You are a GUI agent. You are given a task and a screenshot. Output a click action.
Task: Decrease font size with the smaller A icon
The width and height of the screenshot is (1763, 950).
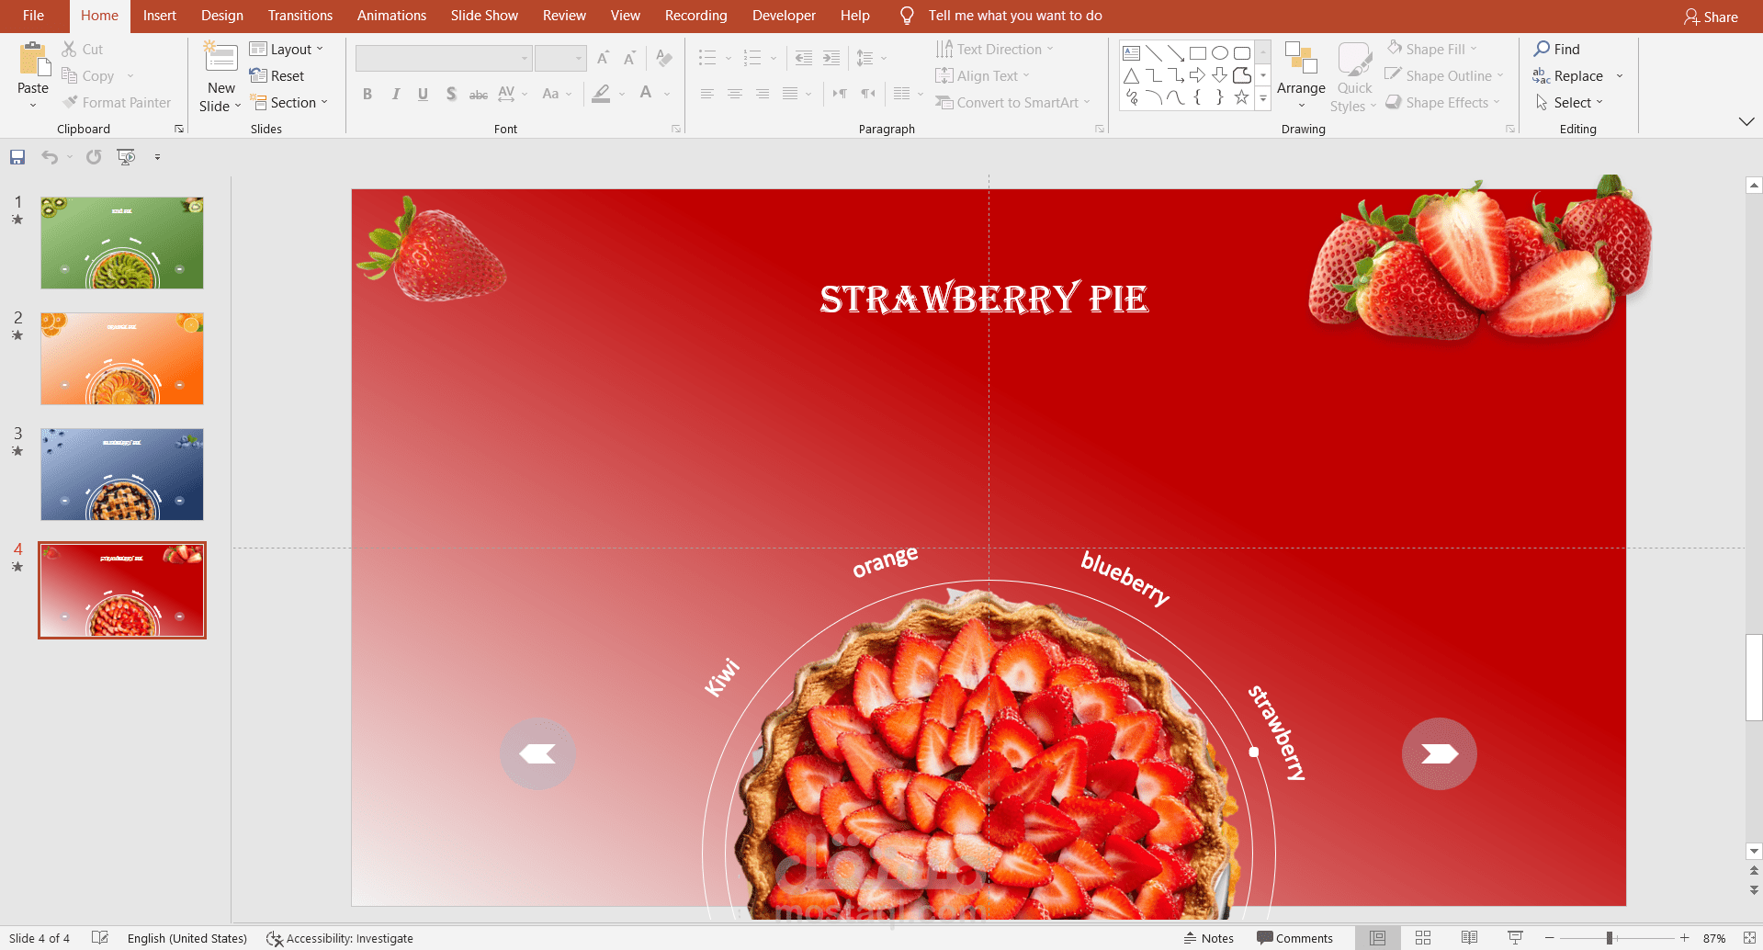629,58
